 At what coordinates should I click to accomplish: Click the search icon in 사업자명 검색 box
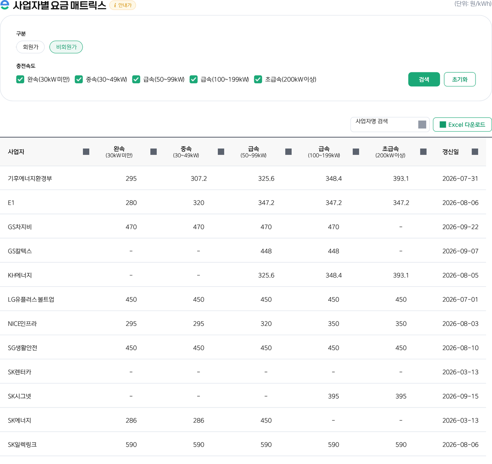pos(422,125)
